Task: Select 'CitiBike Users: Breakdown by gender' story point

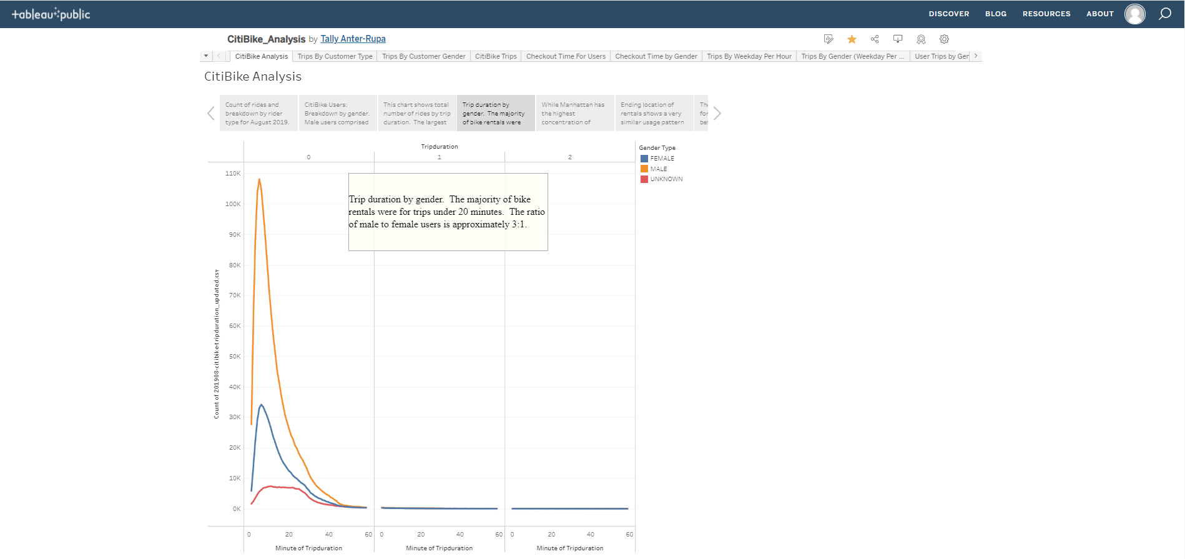Action: coord(338,113)
